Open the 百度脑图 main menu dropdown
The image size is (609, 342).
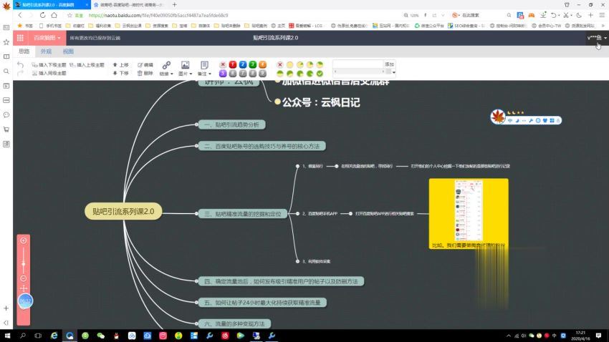pyautogui.click(x=47, y=38)
